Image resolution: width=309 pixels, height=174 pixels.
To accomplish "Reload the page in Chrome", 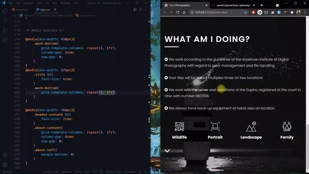I will pyautogui.click(x=178, y=12).
